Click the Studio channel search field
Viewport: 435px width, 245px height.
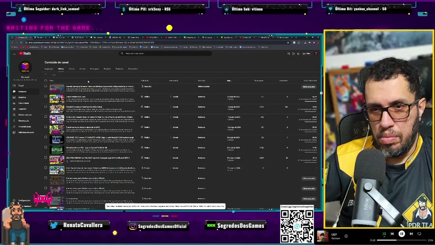tap(166, 53)
